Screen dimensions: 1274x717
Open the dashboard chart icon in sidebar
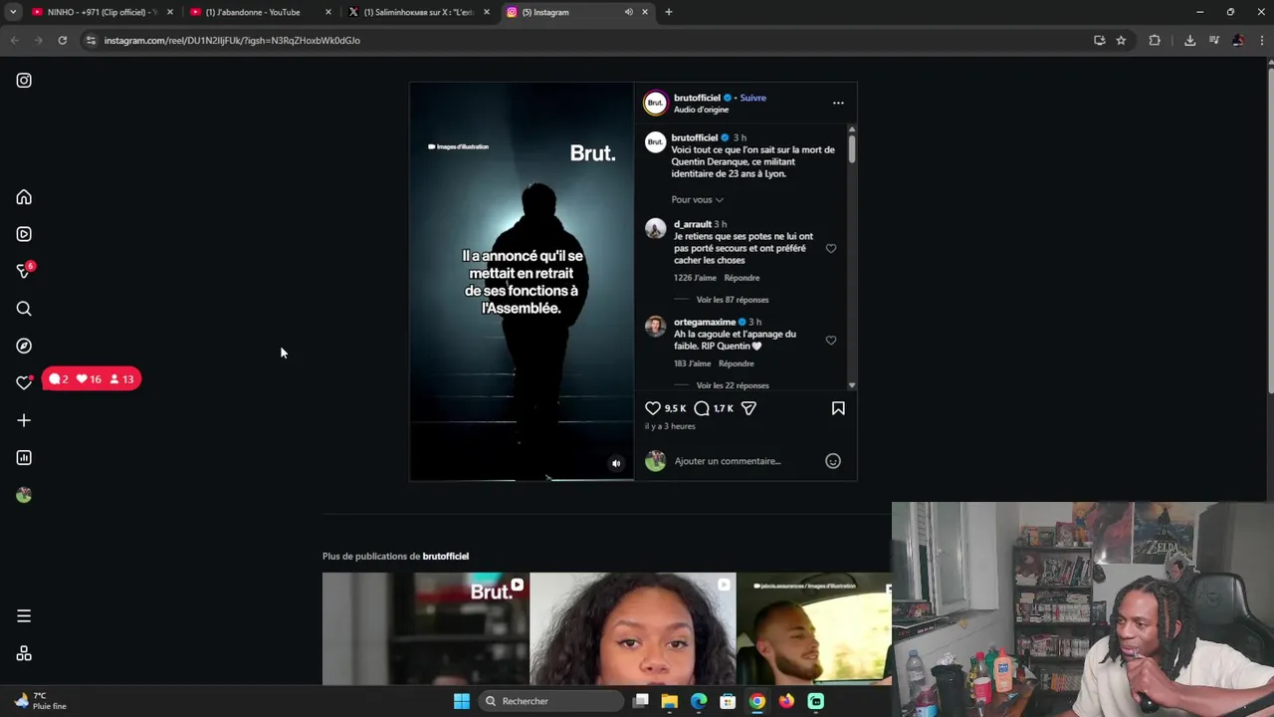(24, 458)
